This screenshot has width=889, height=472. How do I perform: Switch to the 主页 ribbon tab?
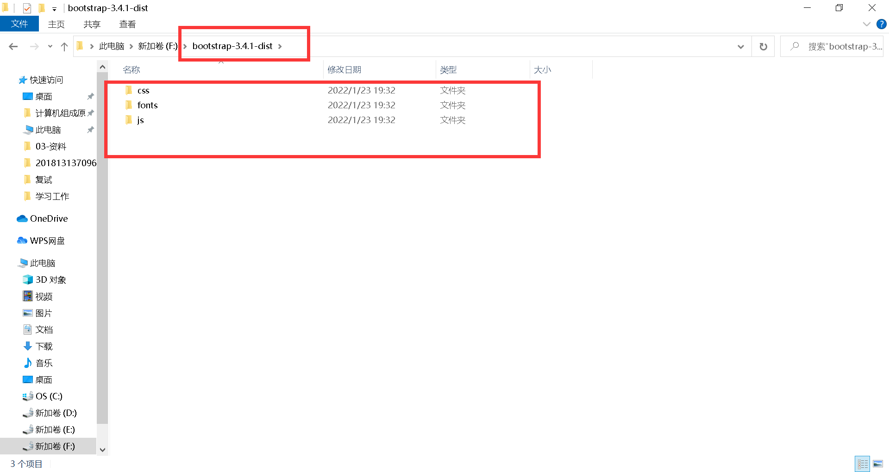pos(56,24)
